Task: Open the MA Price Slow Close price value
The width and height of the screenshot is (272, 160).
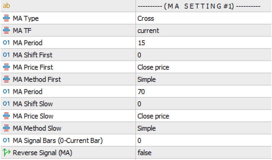Action: coord(203,116)
